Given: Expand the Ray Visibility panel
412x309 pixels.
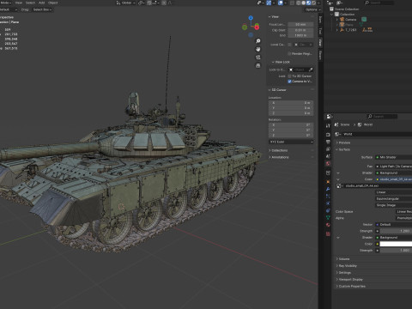Looking at the screenshot, I should [x=347, y=266].
